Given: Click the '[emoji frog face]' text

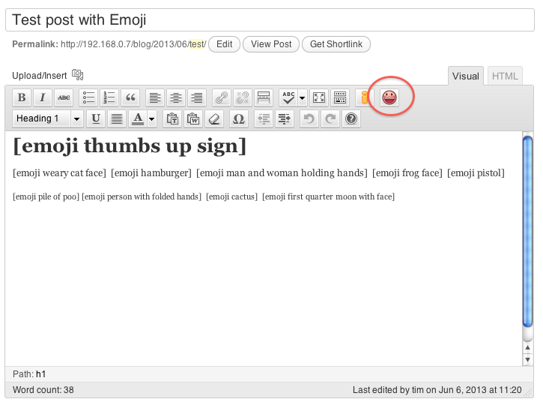Looking at the screenshot, I should (407, 173).
